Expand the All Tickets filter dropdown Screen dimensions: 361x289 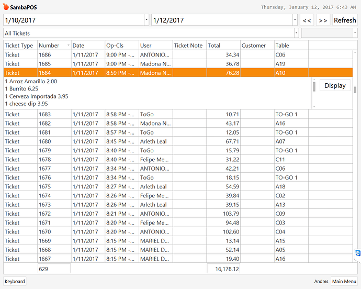click(x=297, y=33)
